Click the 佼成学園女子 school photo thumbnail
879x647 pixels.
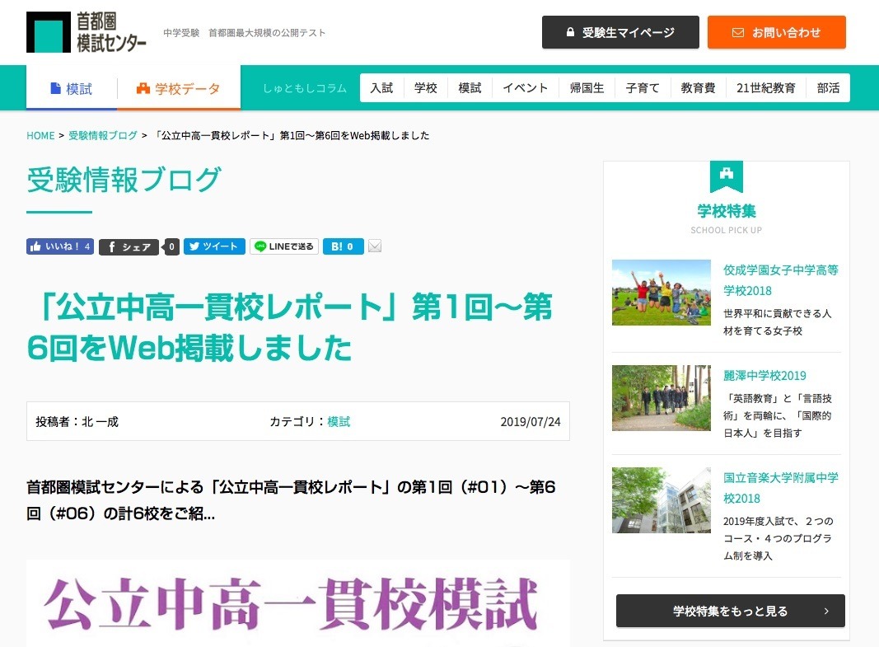(x=661, y=292)
